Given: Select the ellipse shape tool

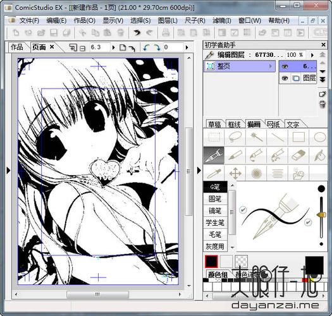Looking at the screenshot, I should pyautogui.click(x=319, y=137).
